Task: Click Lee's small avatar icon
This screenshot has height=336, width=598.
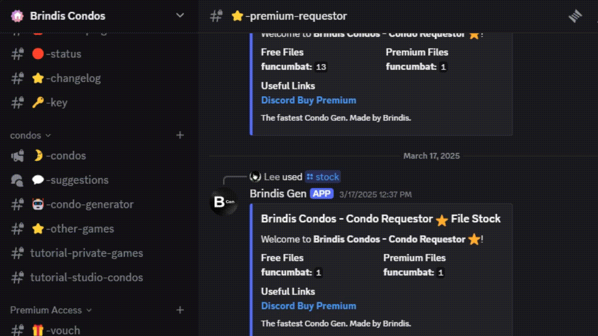Action: (255, 177)
